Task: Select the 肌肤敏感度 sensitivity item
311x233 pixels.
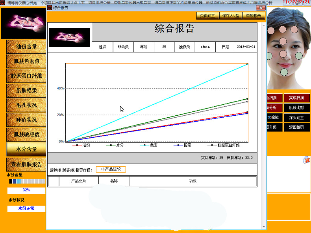Action: 26,135
